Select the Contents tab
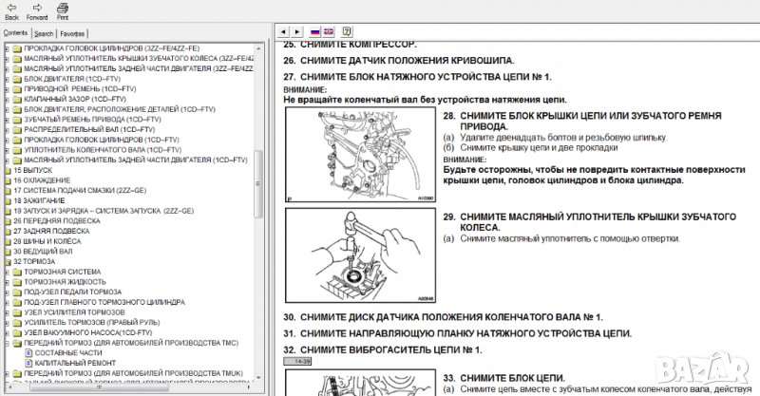 [15, 33]
